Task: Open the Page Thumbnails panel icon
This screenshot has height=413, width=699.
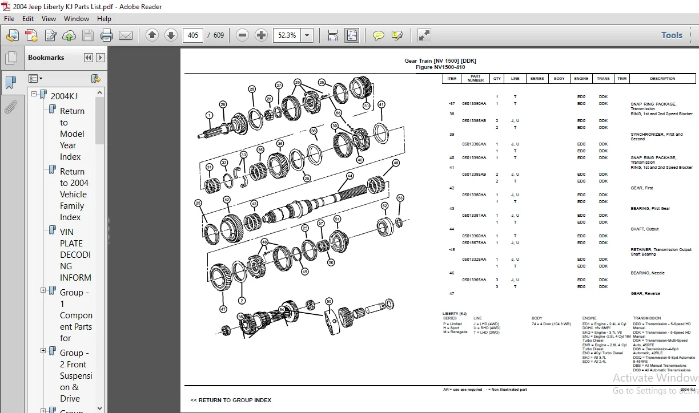Action: click(10, 58)
